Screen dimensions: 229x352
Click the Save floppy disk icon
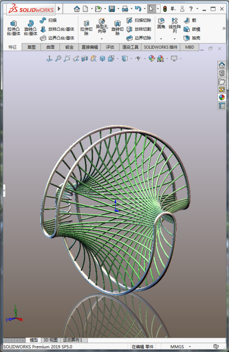pos(111,9)
